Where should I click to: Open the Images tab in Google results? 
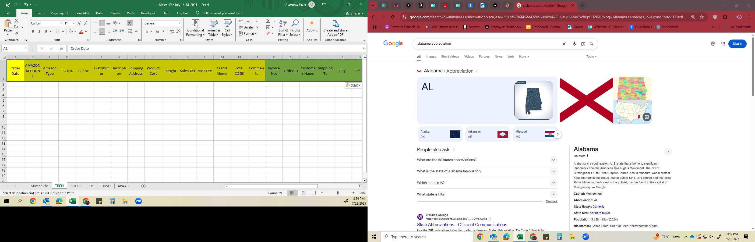click(x=431, y=56)
